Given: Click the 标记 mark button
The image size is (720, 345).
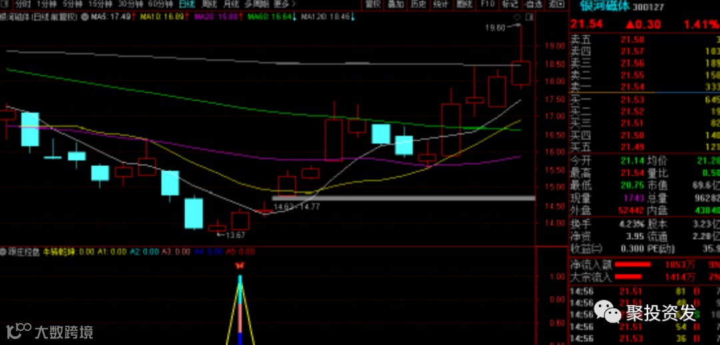Looking at the screenshot, I should pyautogui.click(x=510, y=4).
